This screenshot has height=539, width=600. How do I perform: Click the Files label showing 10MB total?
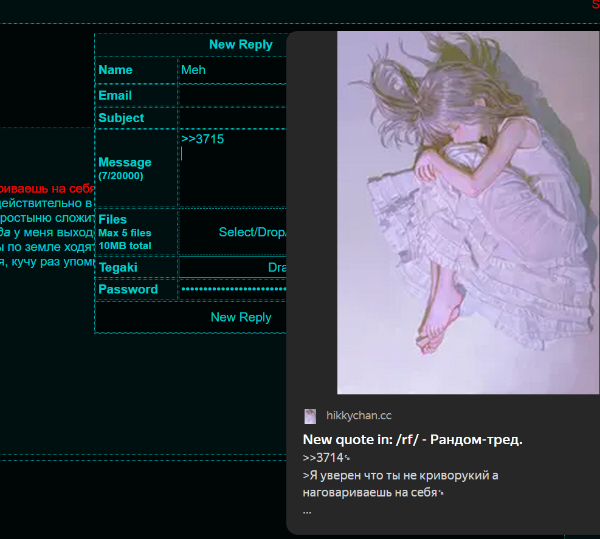[x=125, y=232]
